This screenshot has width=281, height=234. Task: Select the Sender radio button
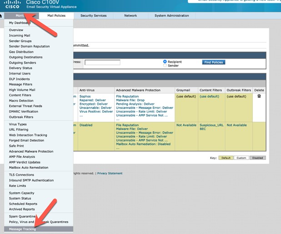pos(165,65)
